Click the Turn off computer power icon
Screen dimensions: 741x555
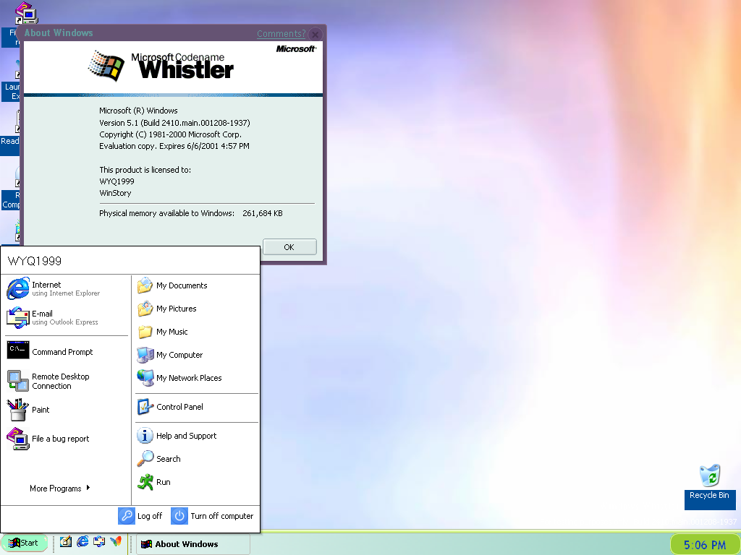coord(179,516)
